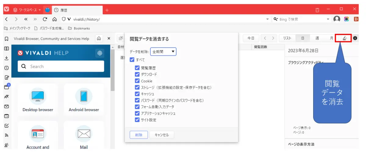Close the Vivaldi Help web panel
This screenshot has width=366, height=161.
pos(109,39)
